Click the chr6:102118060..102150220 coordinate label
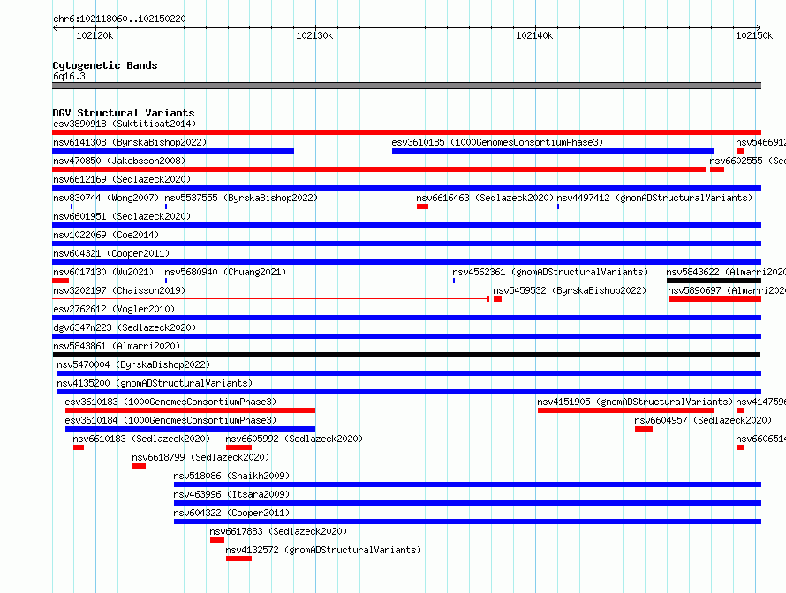Screen dimensions: 786x593 point(119,19)
